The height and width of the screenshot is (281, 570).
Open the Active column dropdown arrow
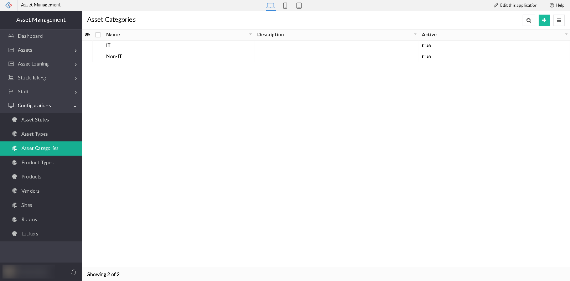566,35
